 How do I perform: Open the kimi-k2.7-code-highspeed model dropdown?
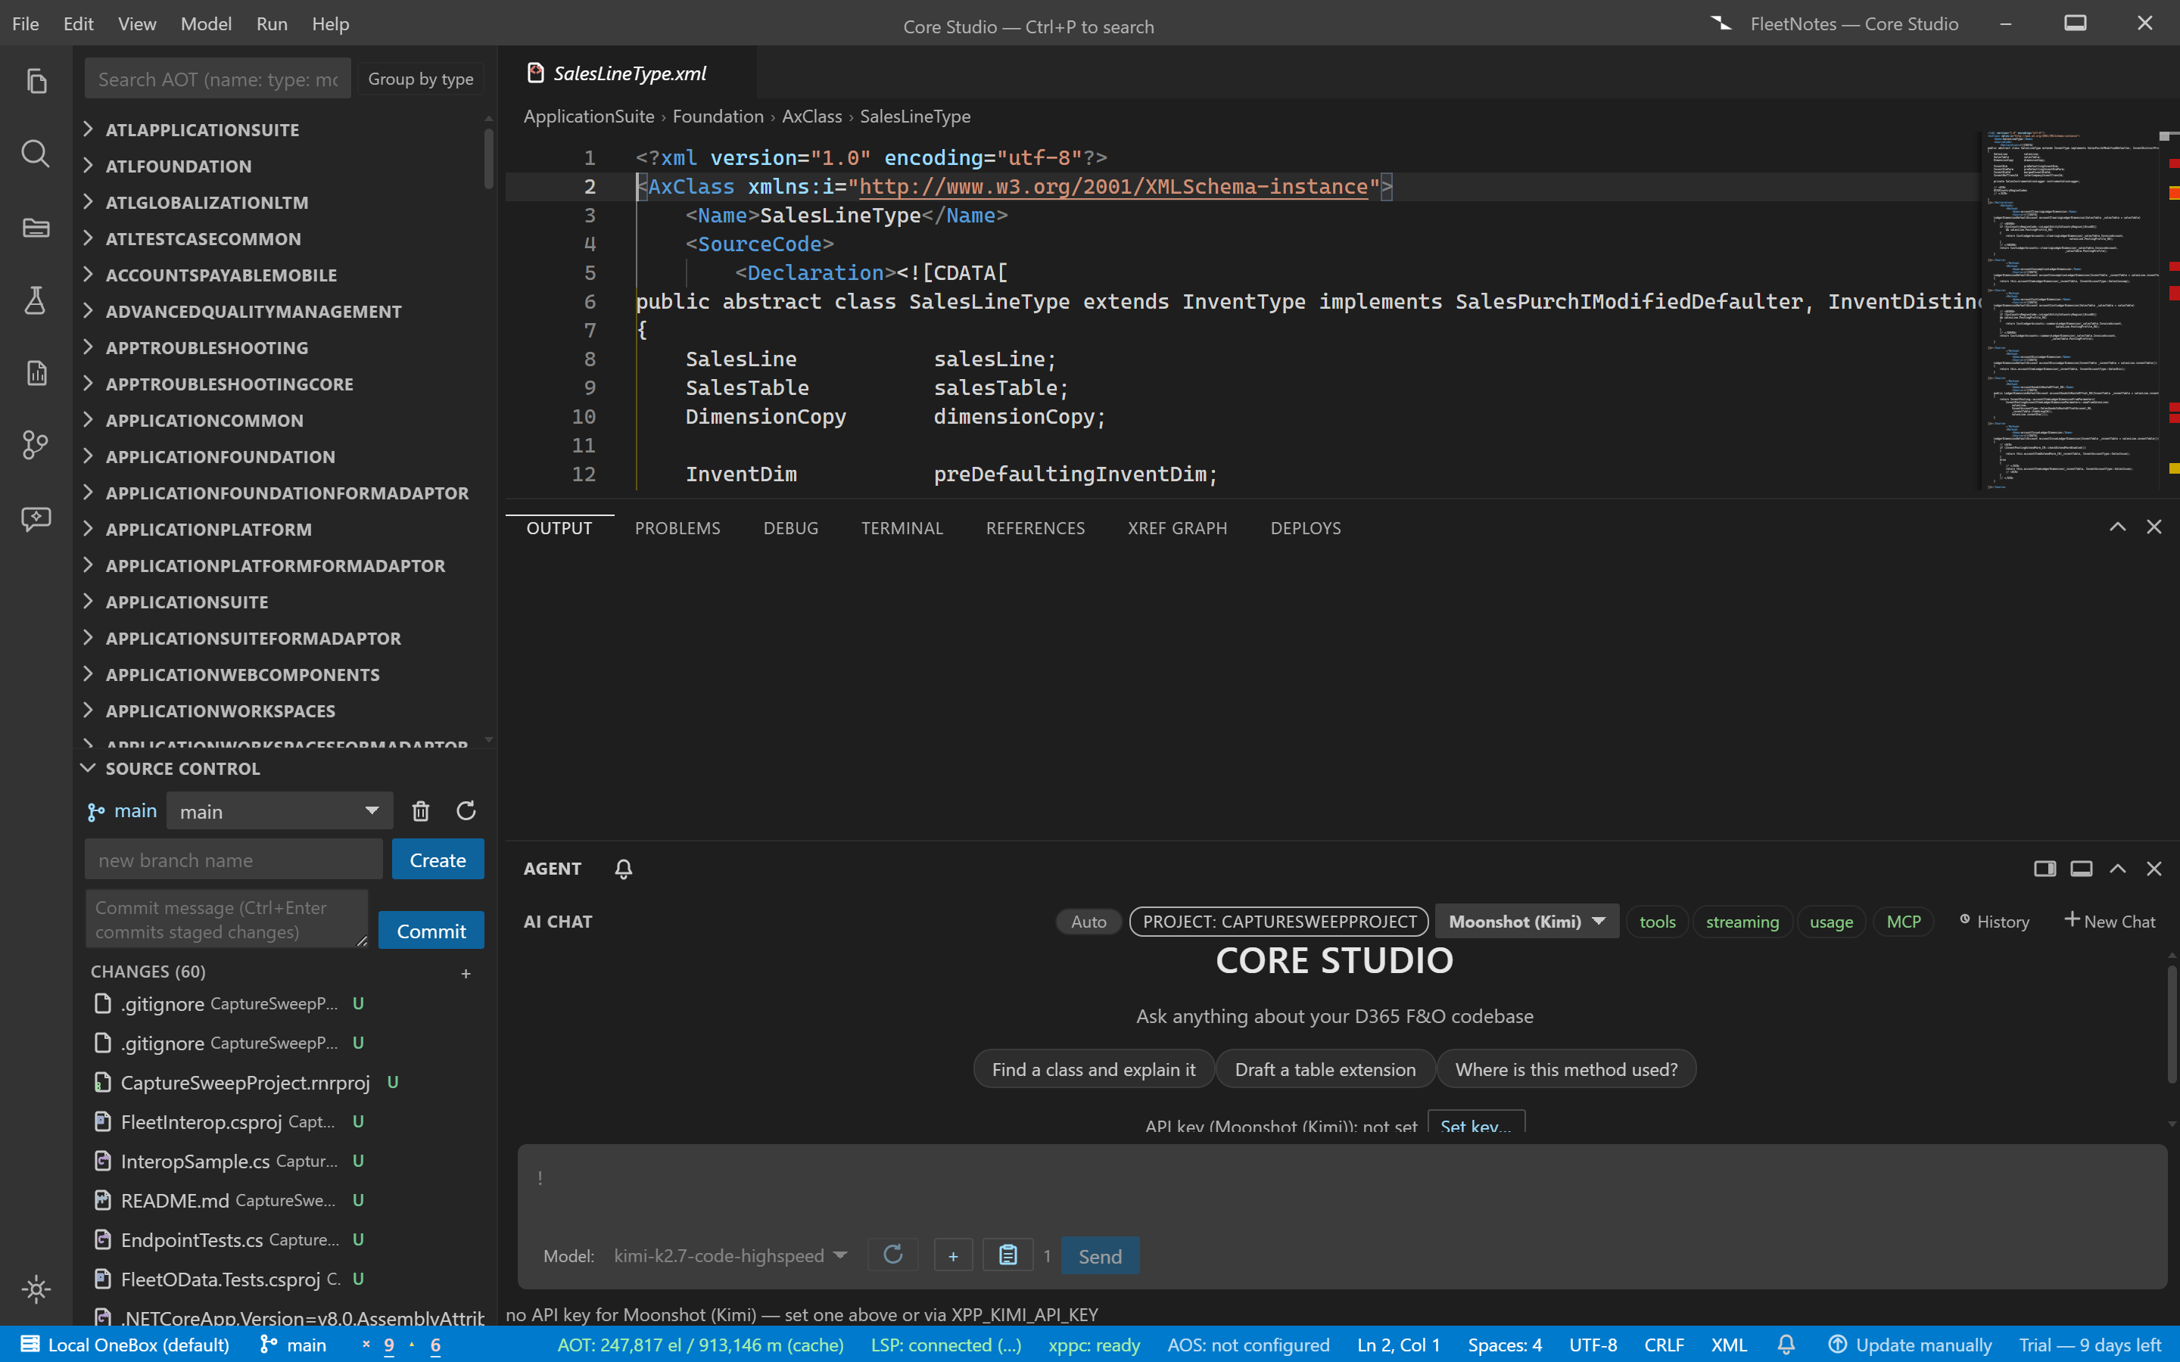730,1255
